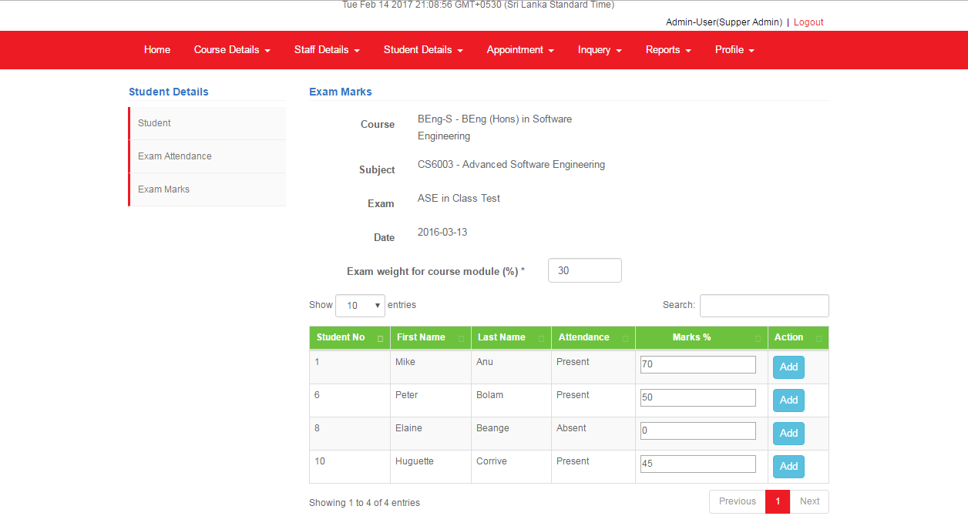Open the Reports dropdown menu
968x516 pixels.
pos(668,50)
